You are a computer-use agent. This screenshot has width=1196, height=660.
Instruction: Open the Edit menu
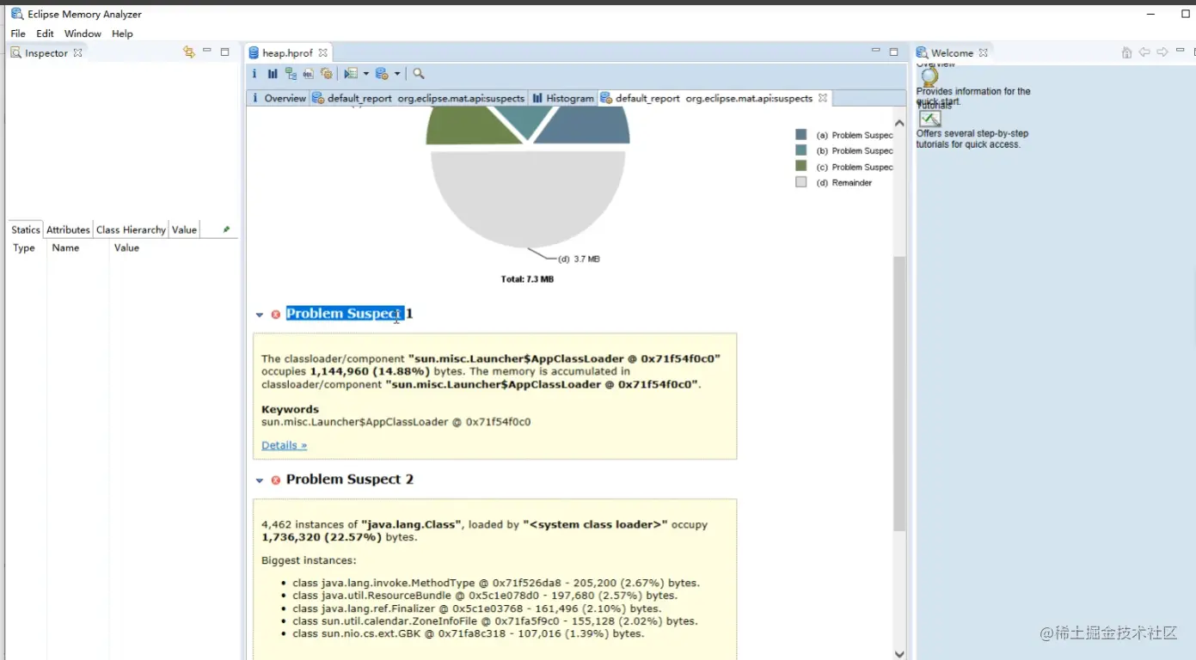[x=45, y=34]
